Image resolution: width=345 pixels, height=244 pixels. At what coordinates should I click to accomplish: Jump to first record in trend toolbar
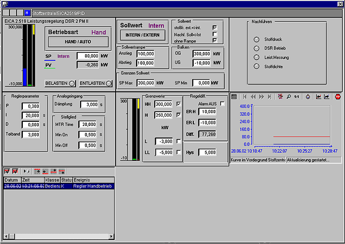pos(245,96)
